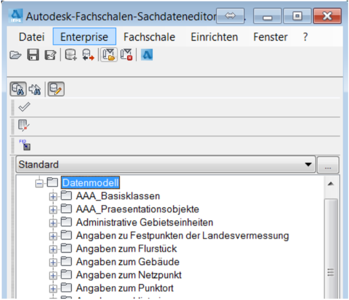Open the Standard dropdown list

(x=166, y=164)
